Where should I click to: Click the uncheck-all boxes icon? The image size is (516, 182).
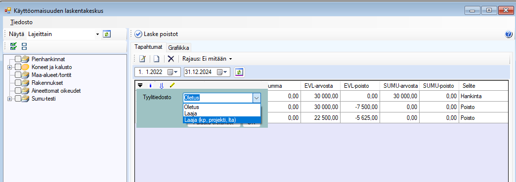pyautogui.click(x=24, y=46)
